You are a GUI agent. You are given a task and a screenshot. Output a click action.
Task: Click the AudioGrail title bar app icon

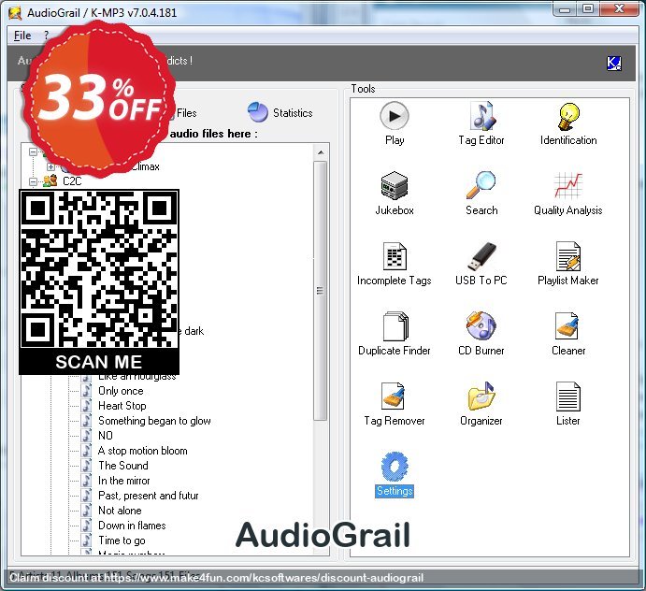pyautogui.click(x=15, y=13)
